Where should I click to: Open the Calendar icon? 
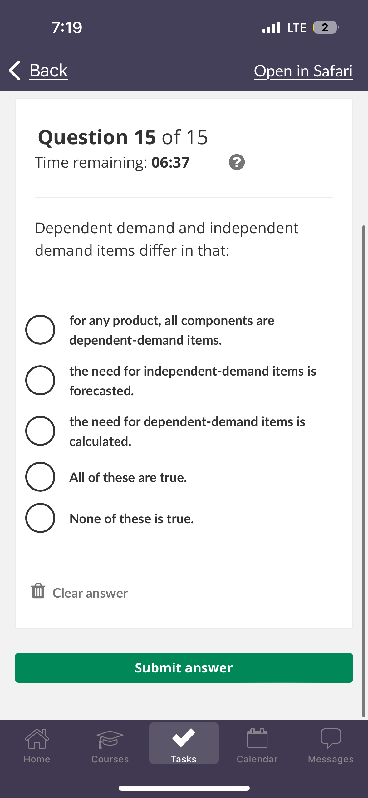point(257,738)
